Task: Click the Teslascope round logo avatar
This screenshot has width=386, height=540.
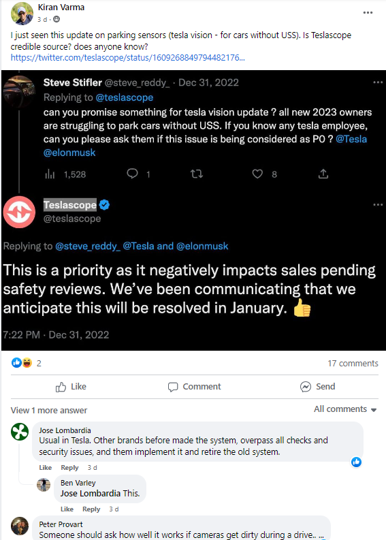Action: [19, 212]
